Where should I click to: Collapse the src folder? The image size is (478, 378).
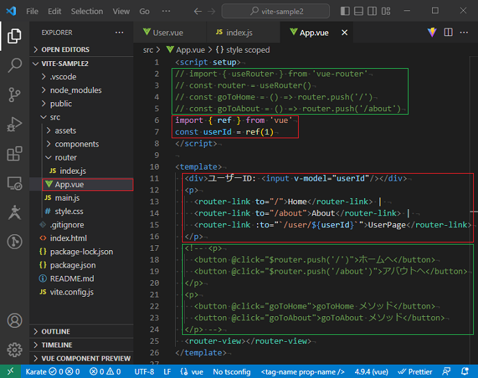[x=81, y=117]
